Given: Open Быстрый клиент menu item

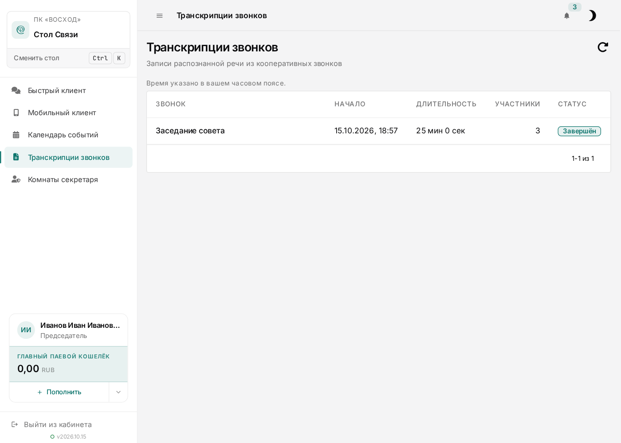Looking at the screenshot, I should [x=68, y=90].
